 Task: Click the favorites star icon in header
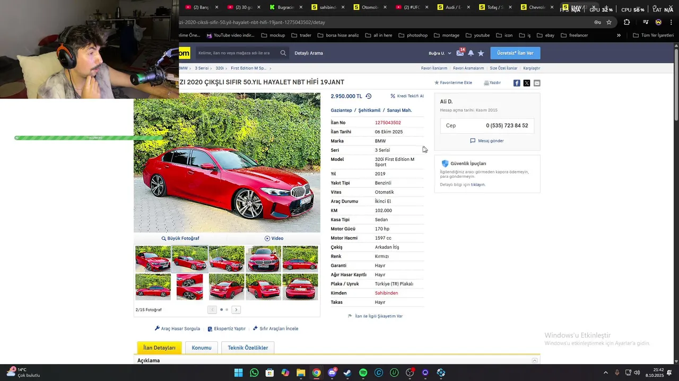[x=481, y=53]
